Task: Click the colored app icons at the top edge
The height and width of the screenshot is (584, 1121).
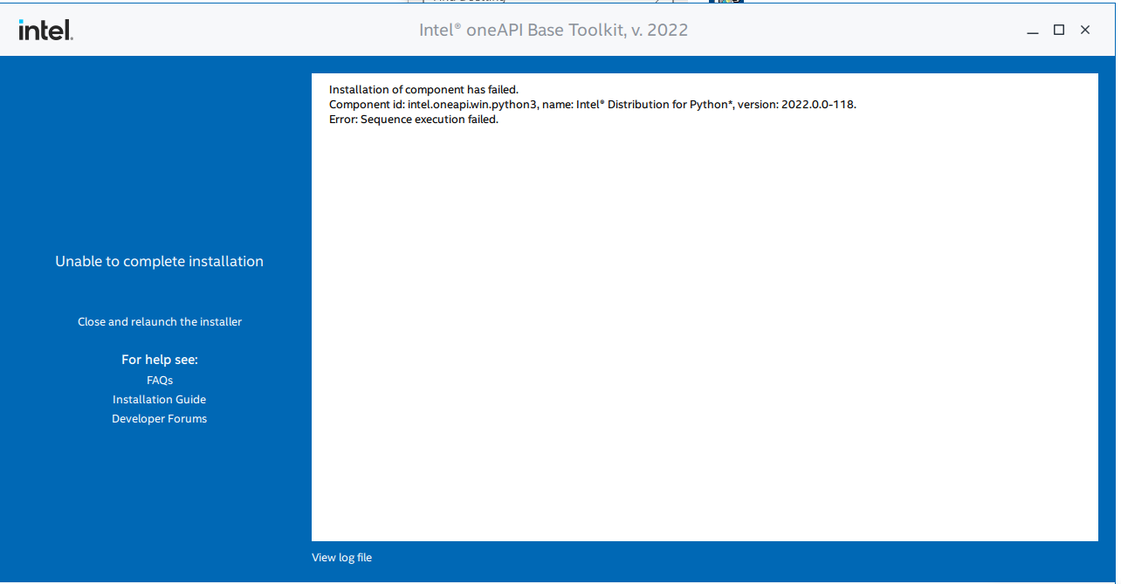Action: coord(726,3)
